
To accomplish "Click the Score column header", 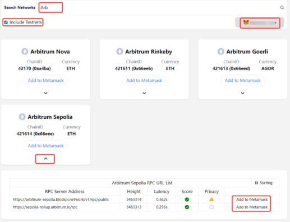I will [x=187, y=192].
